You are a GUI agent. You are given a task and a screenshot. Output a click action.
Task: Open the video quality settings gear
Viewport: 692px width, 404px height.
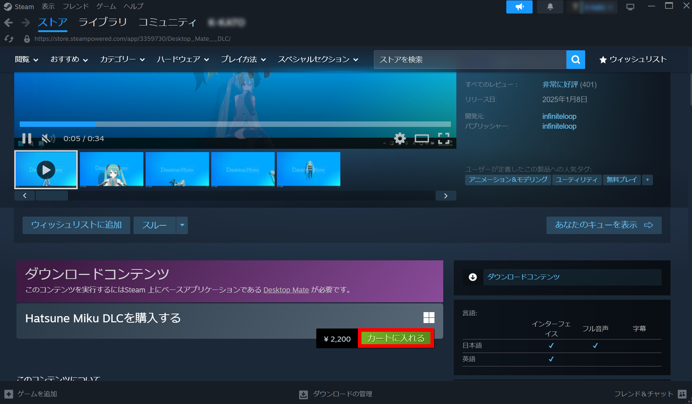click(x=400, y=139)
